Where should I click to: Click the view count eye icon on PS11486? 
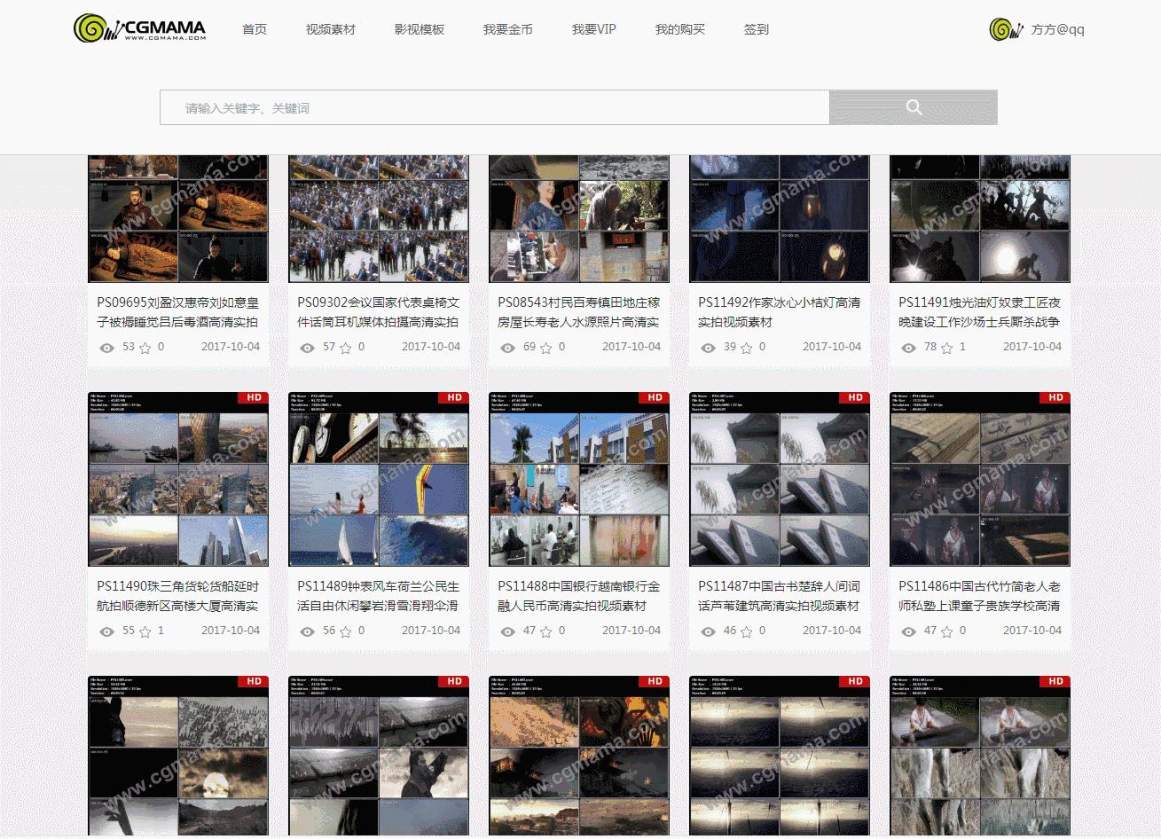[908, 631]
